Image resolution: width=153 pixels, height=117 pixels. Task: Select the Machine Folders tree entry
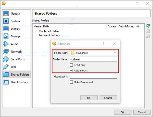(49, 31)
